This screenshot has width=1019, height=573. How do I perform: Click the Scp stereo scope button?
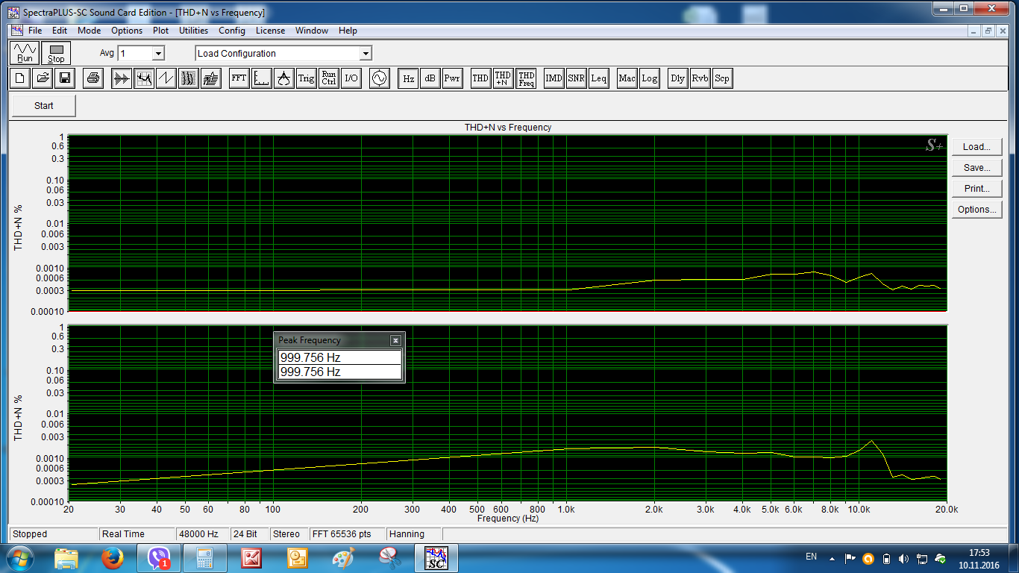(x=721, y=78)
